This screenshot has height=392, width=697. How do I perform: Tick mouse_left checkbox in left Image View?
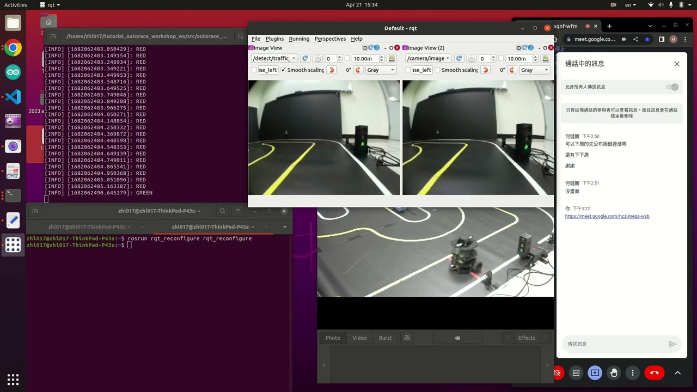(x=254, y=70)
